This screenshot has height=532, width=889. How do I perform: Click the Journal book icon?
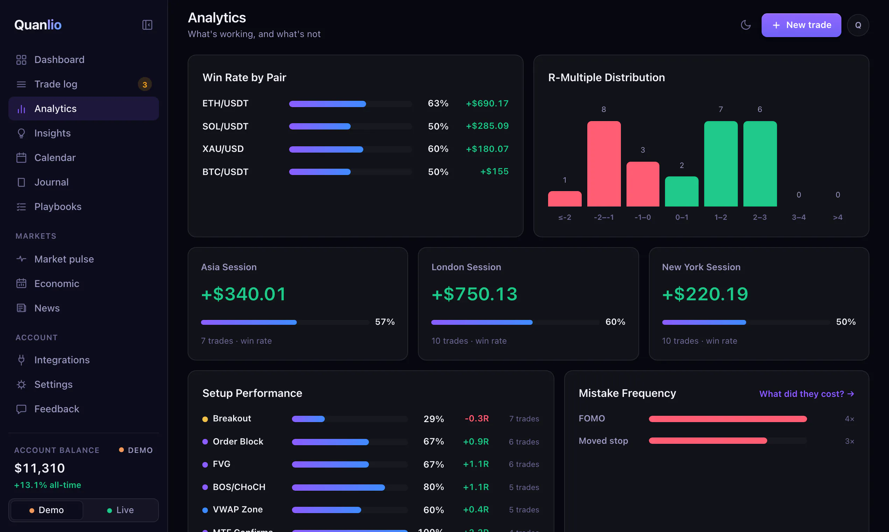tap(21, 182)
